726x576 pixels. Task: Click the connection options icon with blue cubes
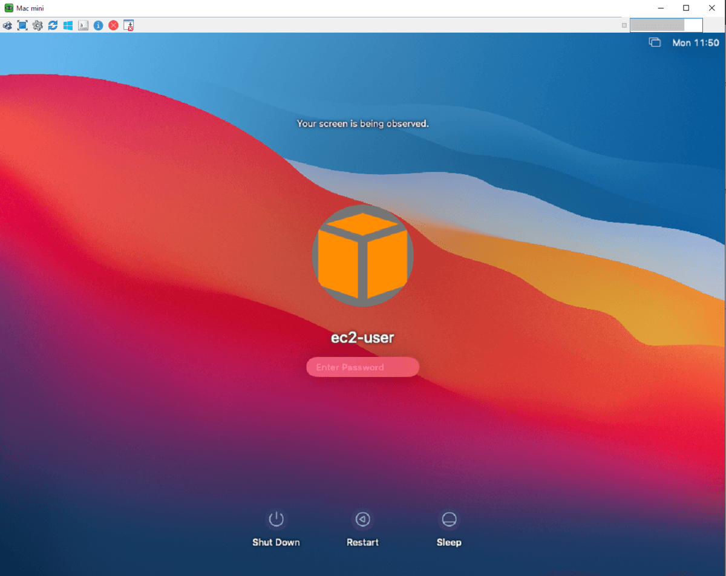pos(7,25)
